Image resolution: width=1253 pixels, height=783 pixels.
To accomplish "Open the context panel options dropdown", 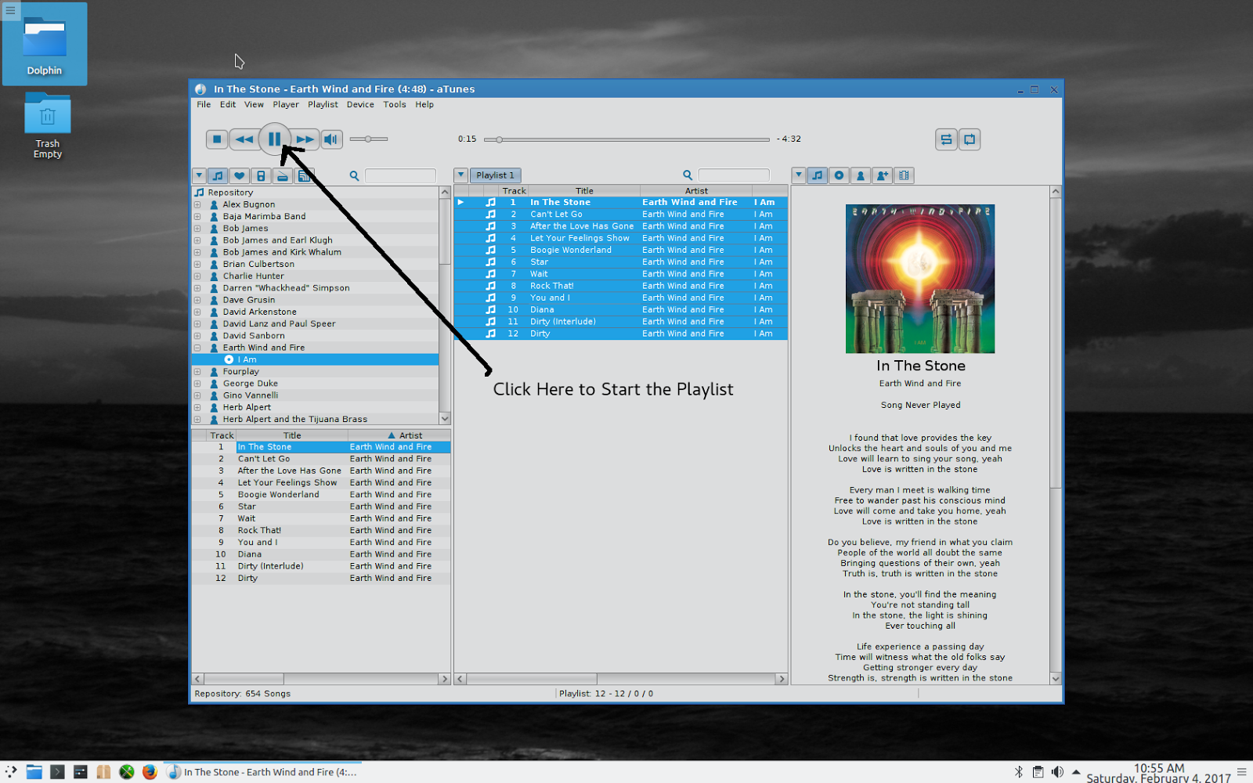I will pyautogui.click(x=799, y=175).
